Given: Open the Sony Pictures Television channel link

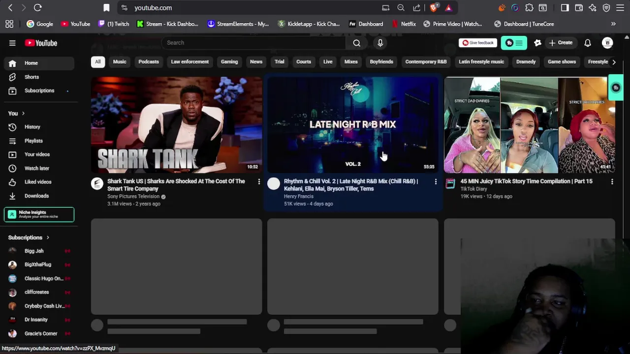Looking at the screenshot, I should pyautogui.click(x=133, y=197).
